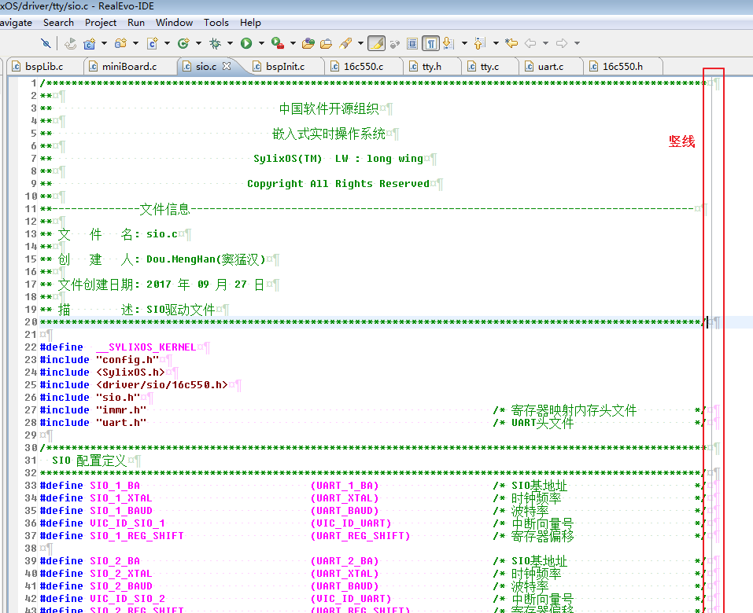Open Run configurations dropdown arrow
The height and width of the screenshot is (613, 753).
coord(262,44)
